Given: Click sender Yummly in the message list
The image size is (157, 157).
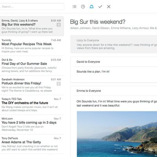Looking at the screenshot, I should [6, 40].
